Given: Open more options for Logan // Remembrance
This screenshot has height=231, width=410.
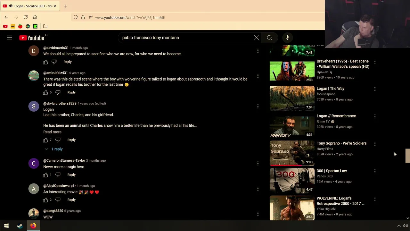Looking at the screenshot, I should pos(375,116).
